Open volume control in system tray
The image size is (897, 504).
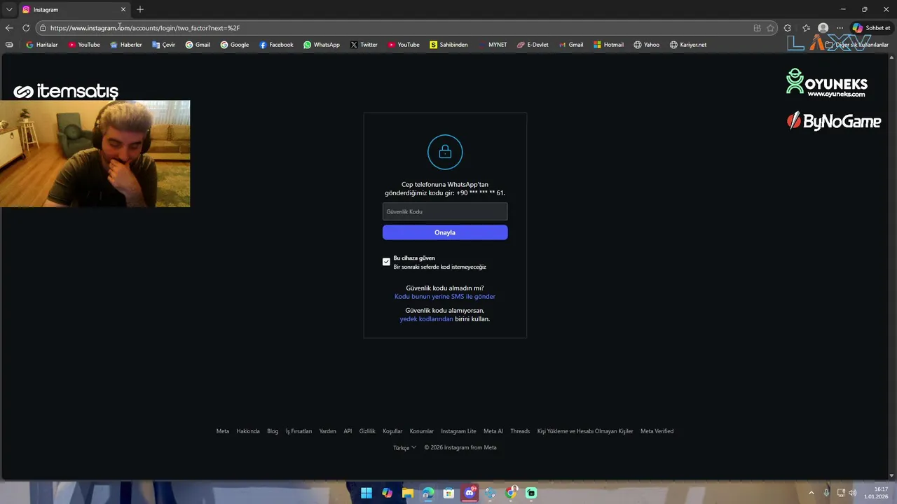point(852,493)
